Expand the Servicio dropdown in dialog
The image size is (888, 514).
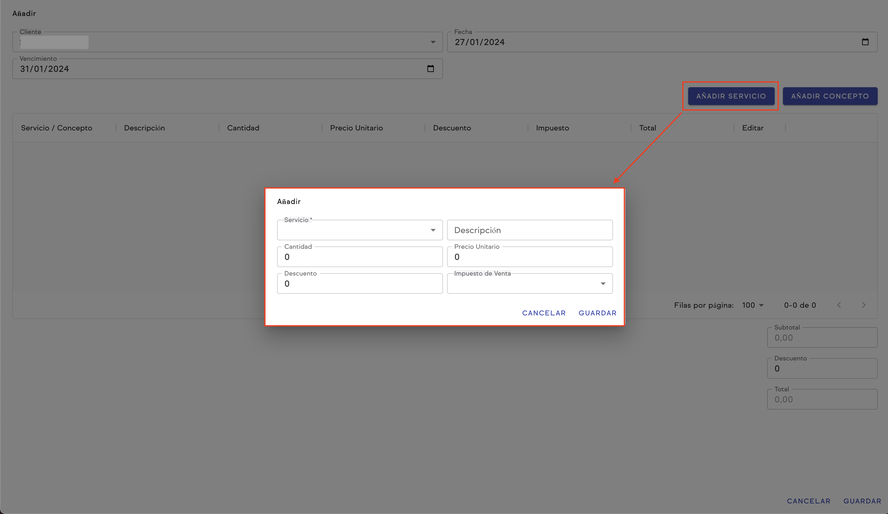pyautogui.click(x=433, y=230)
